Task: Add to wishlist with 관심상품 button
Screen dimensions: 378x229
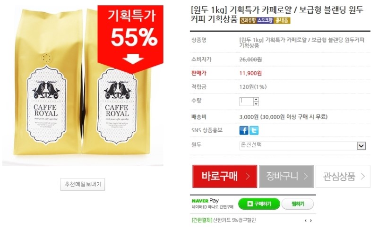Action: [x=343, y=176]
